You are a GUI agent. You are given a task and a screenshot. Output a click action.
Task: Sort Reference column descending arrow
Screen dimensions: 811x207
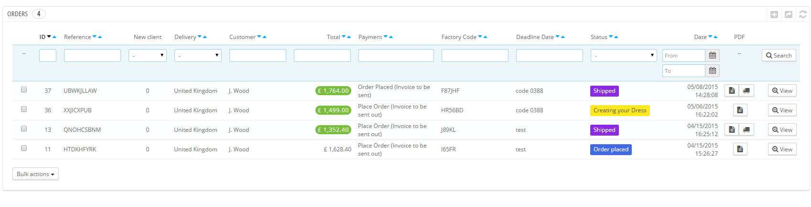[95, 37]
